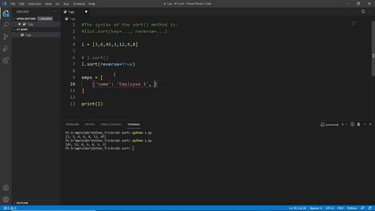Open the Extensions view icon
The height and width of the screenshot is (211, 375).
pyautogui.click(x=6, y=60)
